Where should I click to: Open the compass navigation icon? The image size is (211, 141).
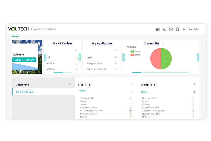(171, 29)
